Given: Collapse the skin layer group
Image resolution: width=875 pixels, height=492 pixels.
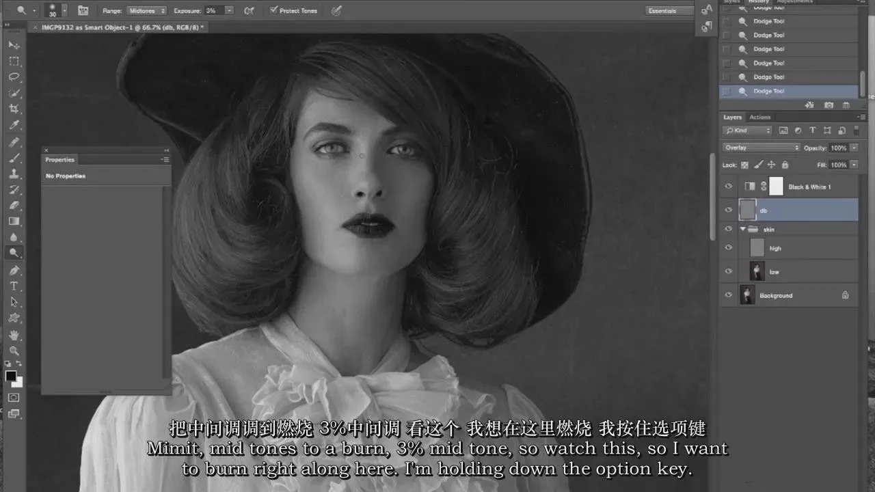Looking at the screenshot, I should click(x=743, y=229).
